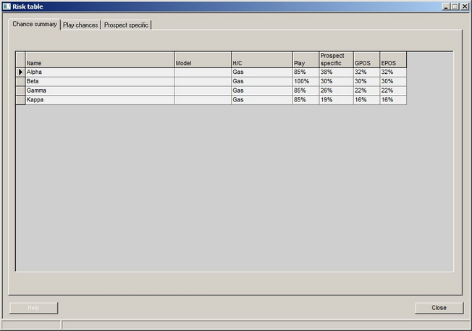Select the Beta prospect name cell

pos(100,82)
